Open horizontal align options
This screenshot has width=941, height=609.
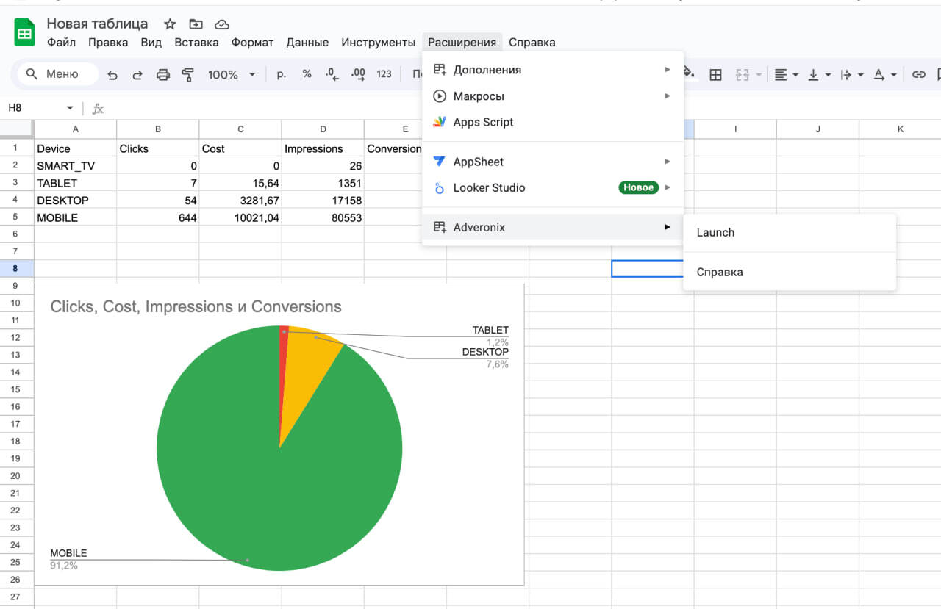(x=787, y=75)
